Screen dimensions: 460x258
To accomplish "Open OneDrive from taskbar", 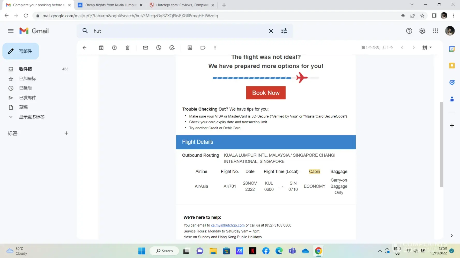I will coord(306,251).
